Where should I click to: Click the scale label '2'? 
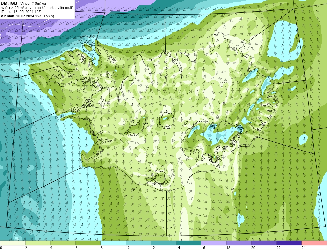pos(26,248)
